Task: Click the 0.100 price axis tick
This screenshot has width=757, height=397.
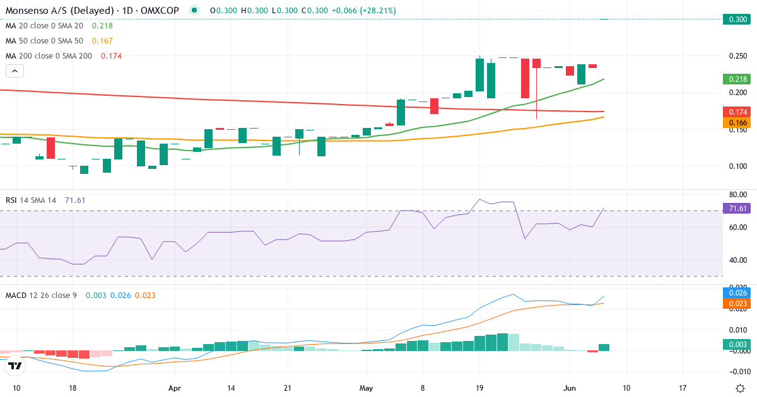Action: [x=738, y=166]
